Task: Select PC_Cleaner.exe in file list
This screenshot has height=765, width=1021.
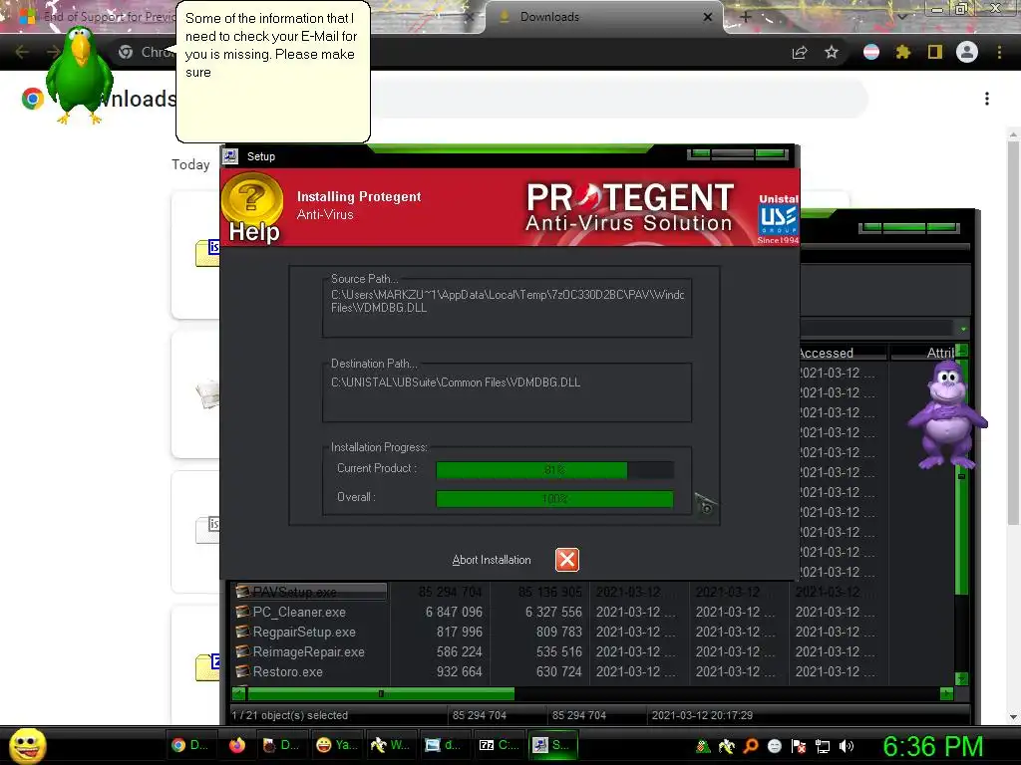Action: [x=299, y=613]
